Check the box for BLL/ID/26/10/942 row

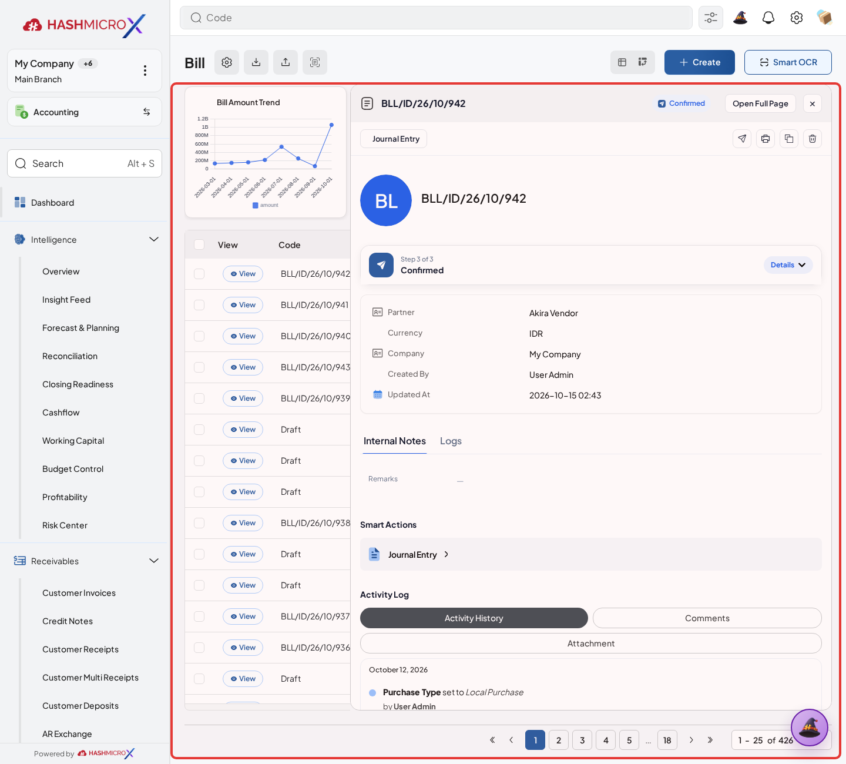pos(199,274)
